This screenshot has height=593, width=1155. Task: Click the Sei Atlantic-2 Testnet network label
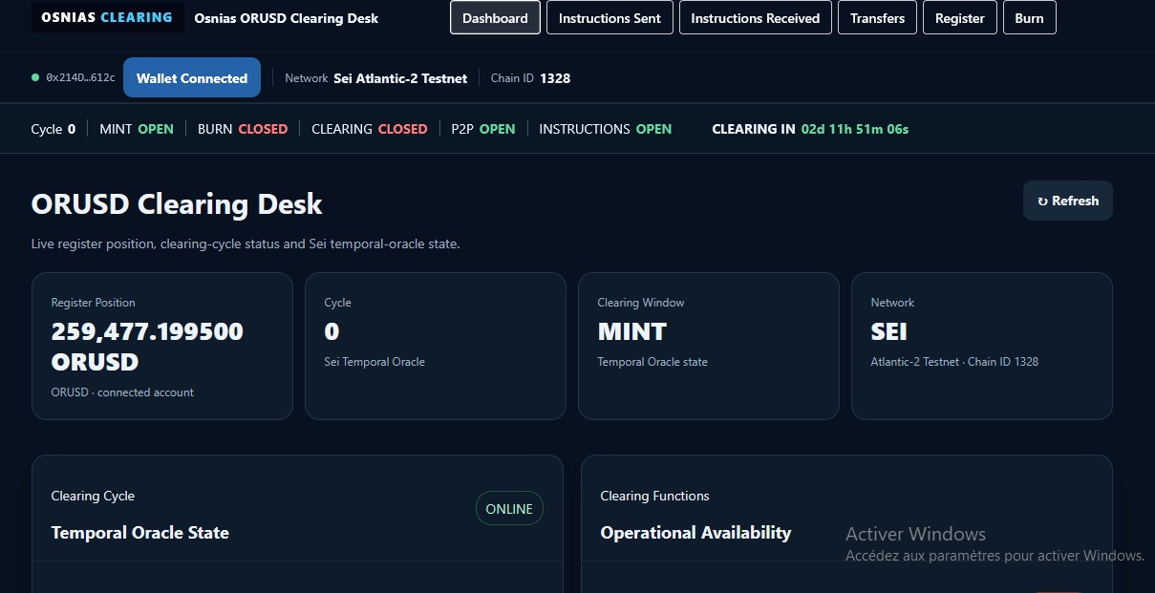(x=400, y=78)
